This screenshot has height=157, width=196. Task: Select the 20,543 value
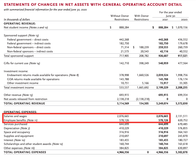tap(145, 52)
